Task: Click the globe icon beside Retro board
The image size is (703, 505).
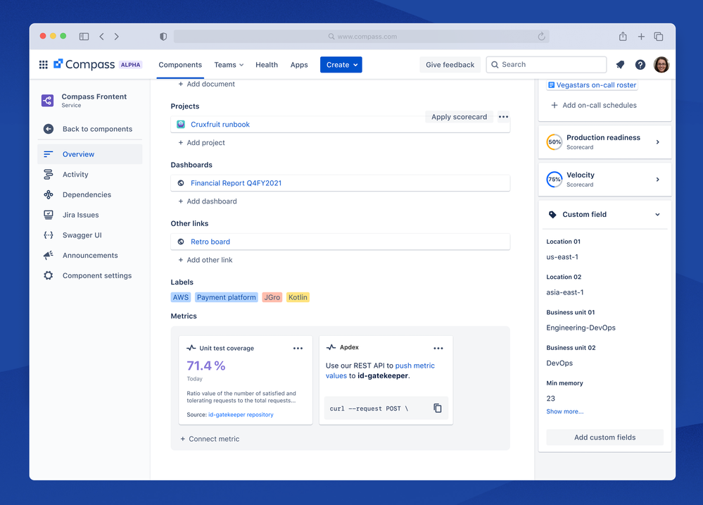Action: click(x=181, y=242)
